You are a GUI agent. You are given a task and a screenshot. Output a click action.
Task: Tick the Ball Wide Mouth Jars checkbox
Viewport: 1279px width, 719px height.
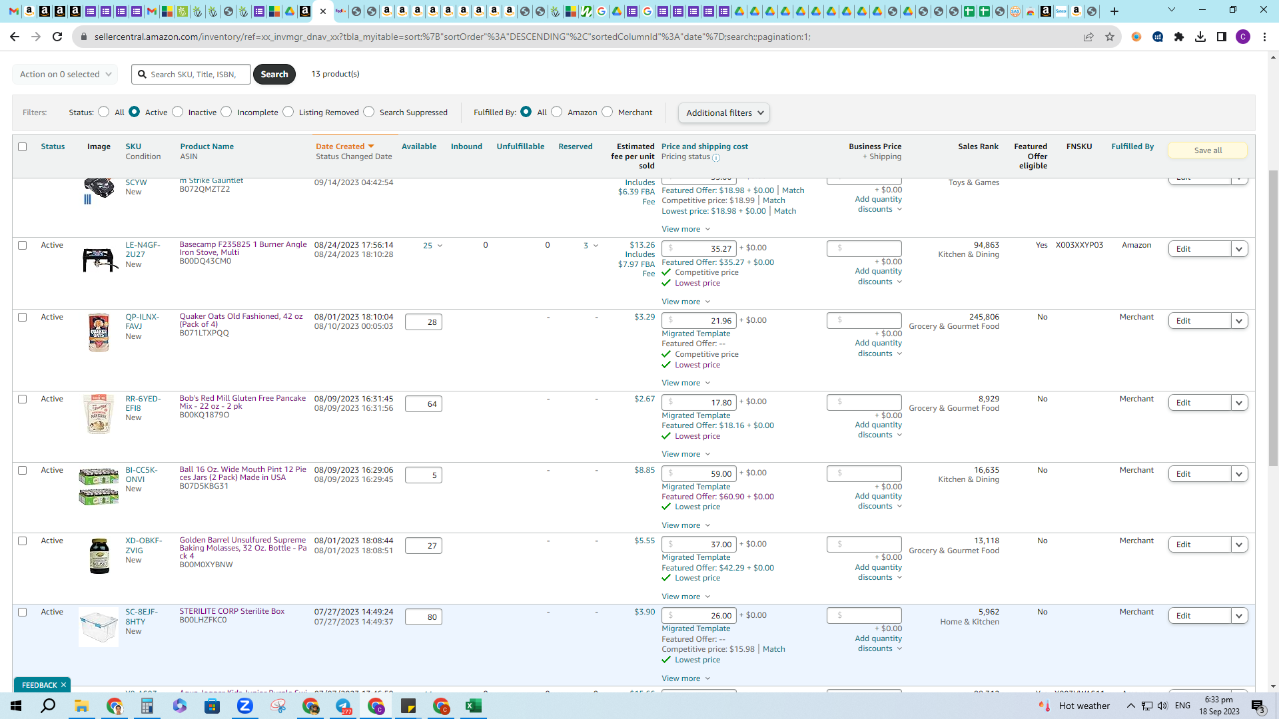click(23, 470)
